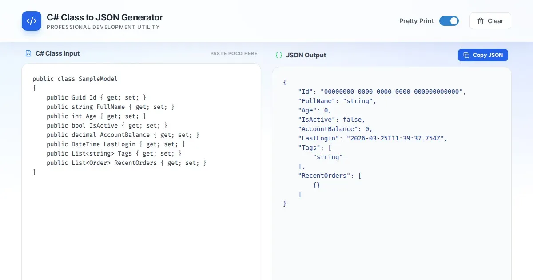Click the PASTE POCO HERE hint text

pyautogui.click(x=234, y=53)
